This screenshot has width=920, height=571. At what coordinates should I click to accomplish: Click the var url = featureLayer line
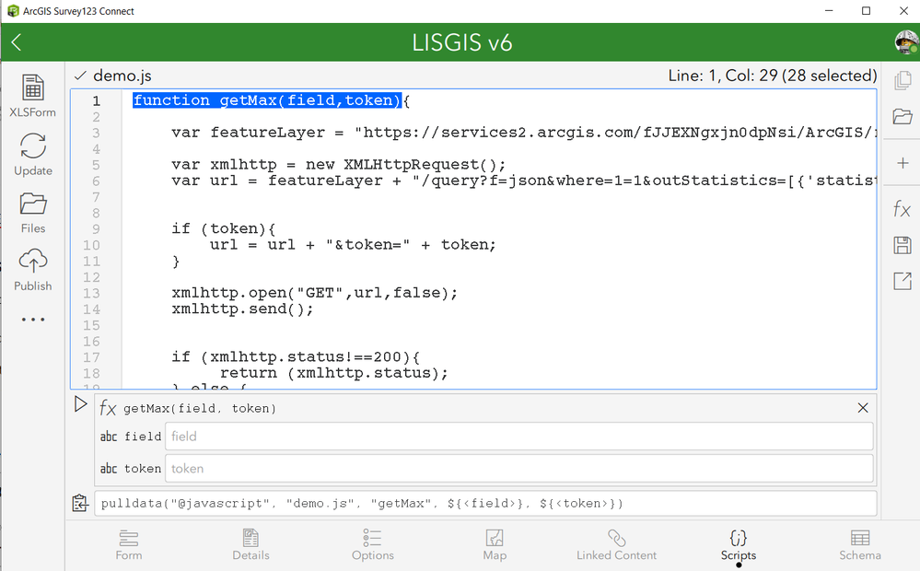523,181
